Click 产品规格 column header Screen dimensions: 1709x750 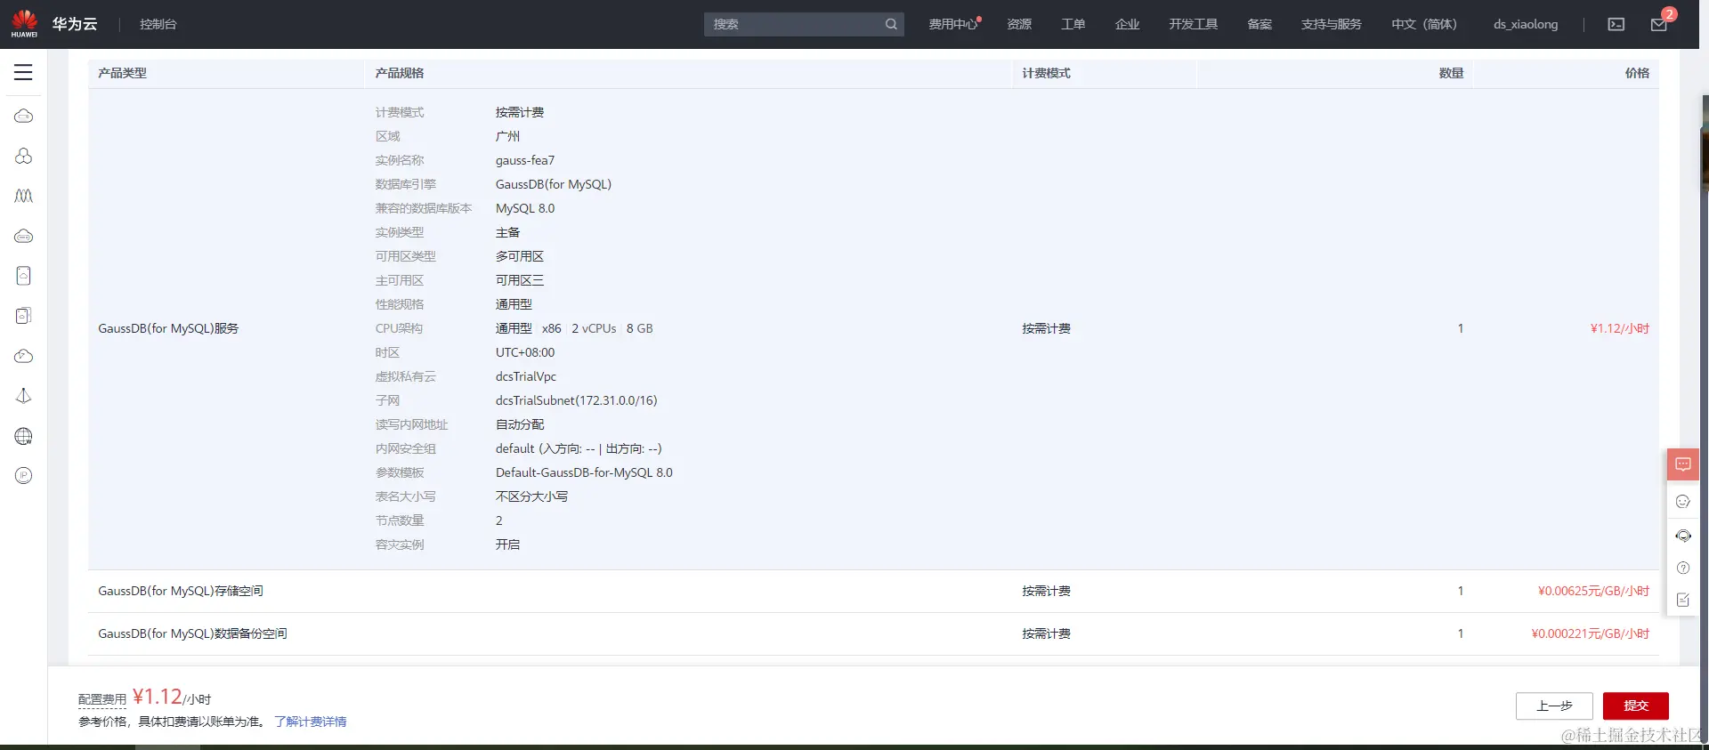(400, 73)
